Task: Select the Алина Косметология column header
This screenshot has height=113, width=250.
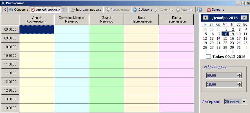Action: (x=37, y=19)
